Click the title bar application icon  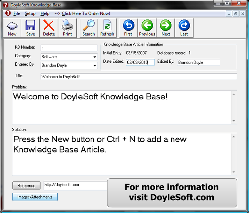(6, 5)
